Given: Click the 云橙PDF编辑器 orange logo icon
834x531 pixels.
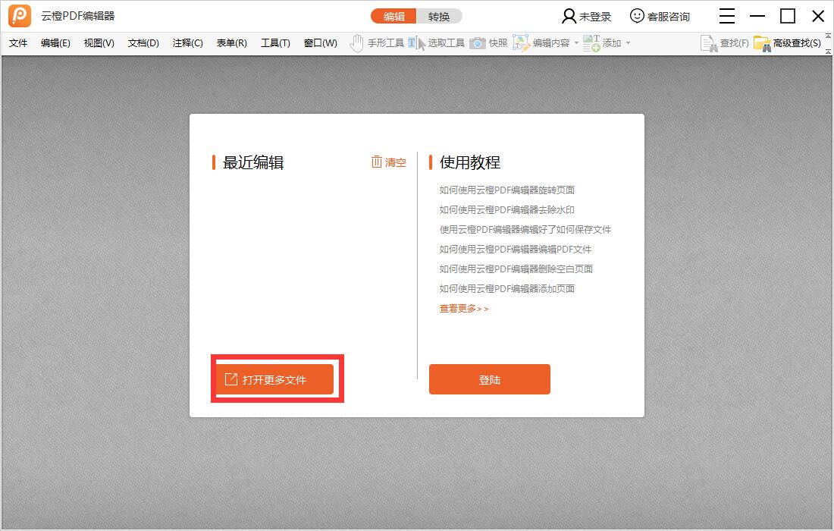Looking at the screenshot, I should (x=20, y=16).
